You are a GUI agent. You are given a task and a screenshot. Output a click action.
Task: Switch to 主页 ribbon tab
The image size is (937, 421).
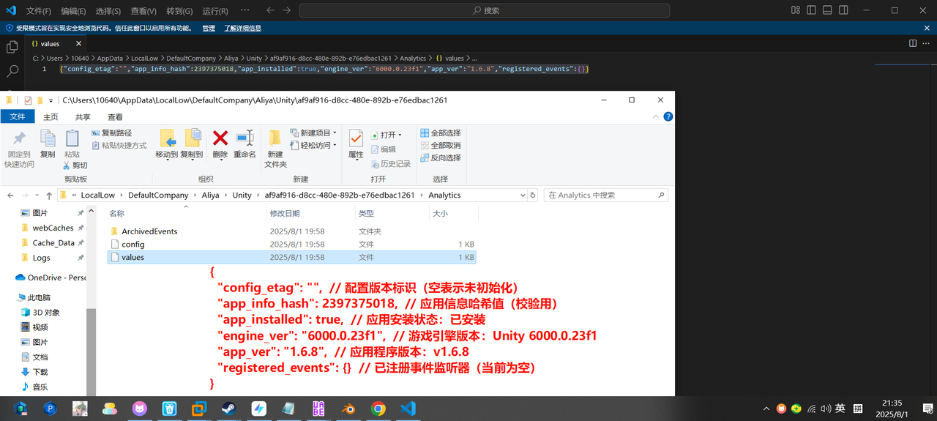click(x=51, y=116)
